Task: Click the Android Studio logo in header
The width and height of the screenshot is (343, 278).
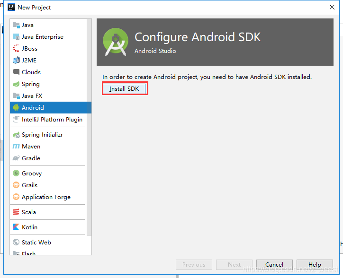Action: point(116,42)
